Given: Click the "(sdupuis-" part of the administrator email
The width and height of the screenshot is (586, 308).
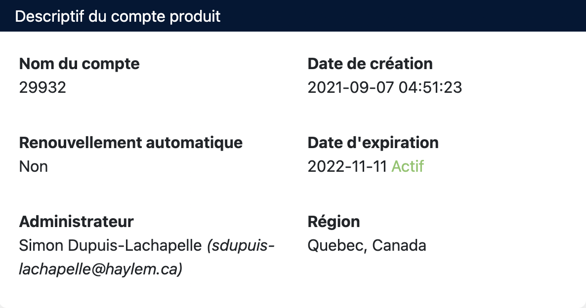Looking at the screenshot, I should coord(241,245).
